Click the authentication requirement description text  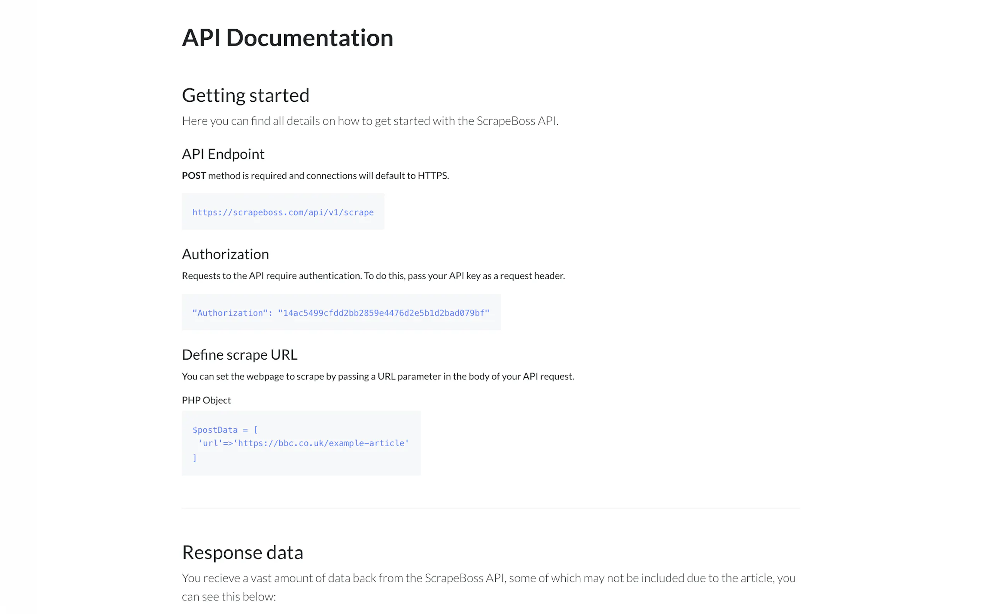point(373,276)
